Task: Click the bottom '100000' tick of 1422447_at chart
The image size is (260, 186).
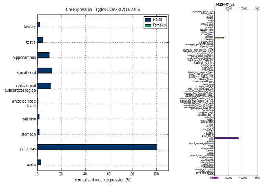Action: tap(243, 178)
